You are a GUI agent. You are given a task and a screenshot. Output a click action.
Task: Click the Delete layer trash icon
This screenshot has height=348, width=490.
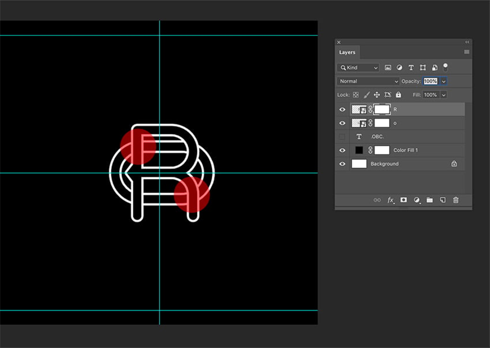point(456,200)
